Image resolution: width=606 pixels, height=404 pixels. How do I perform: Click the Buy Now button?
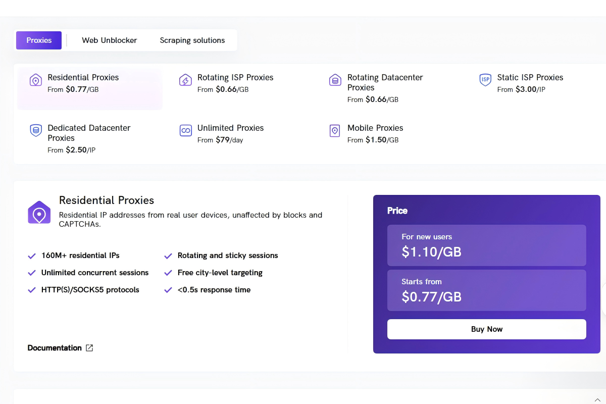coord(486,329)
